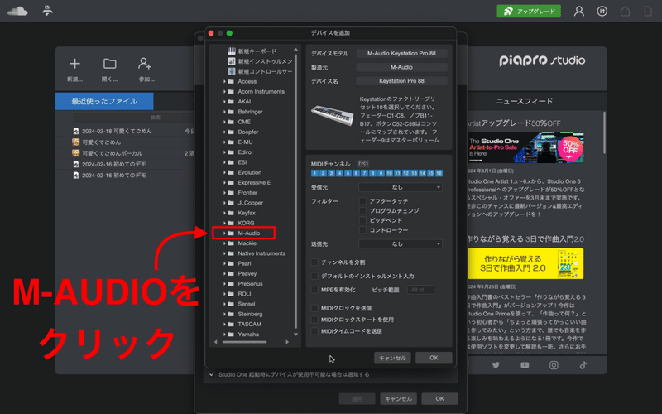Toggle MIDI channel 1 box
Screen dimensions: 662x414
(314, 173)
